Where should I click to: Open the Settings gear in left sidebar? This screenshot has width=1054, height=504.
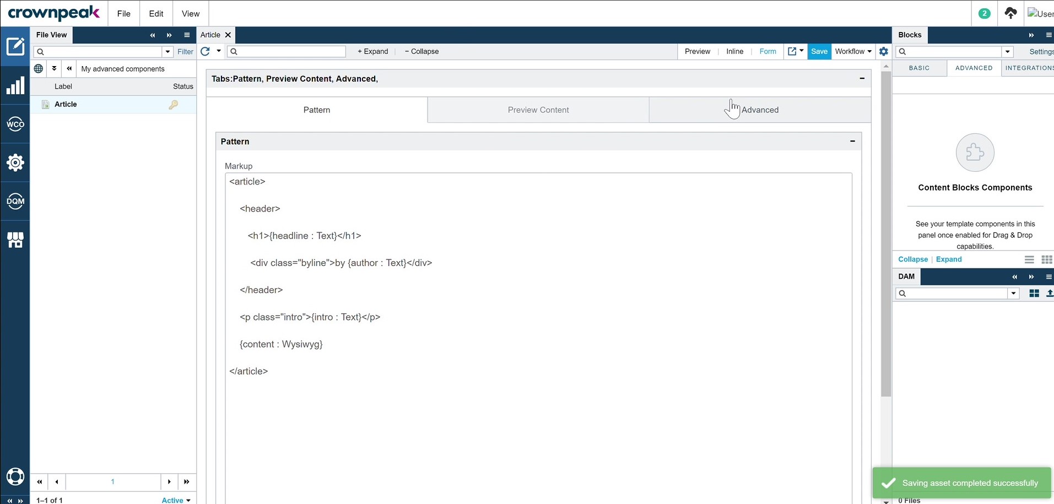pos(15,162)
